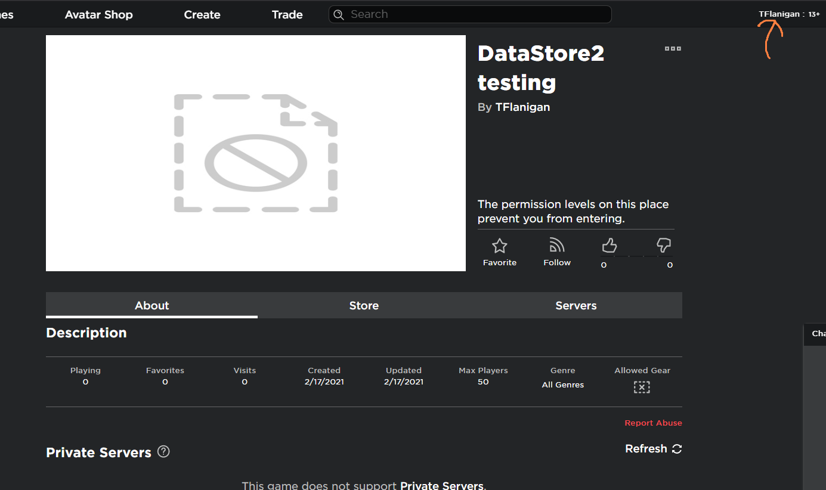Click the thumbs up like icon
Screen dimensions: 826x490
[x=609, y=245]
